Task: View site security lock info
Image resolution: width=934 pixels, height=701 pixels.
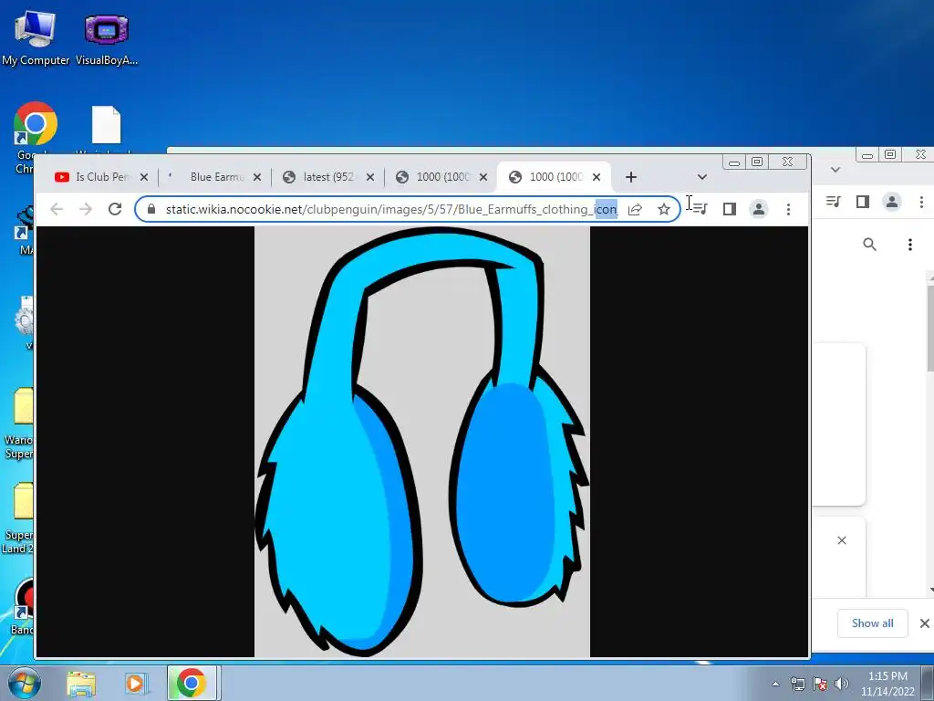Action: (151, 209)
